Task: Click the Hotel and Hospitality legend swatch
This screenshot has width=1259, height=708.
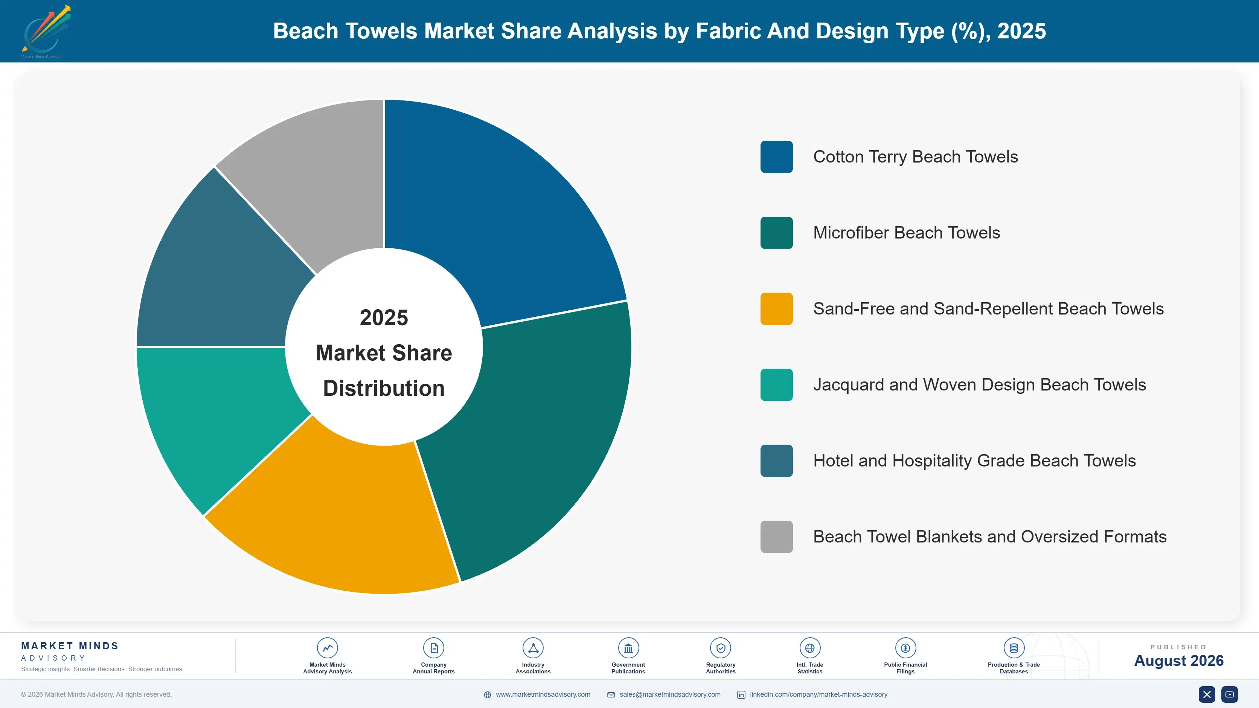Action: pos(776,461)
